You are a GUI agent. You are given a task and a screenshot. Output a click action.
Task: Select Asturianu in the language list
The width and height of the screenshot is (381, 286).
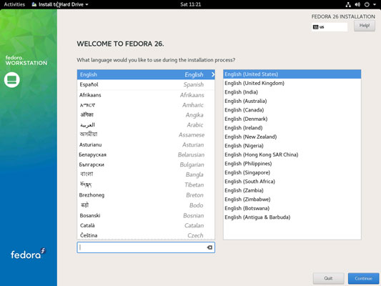coord(146,145)
